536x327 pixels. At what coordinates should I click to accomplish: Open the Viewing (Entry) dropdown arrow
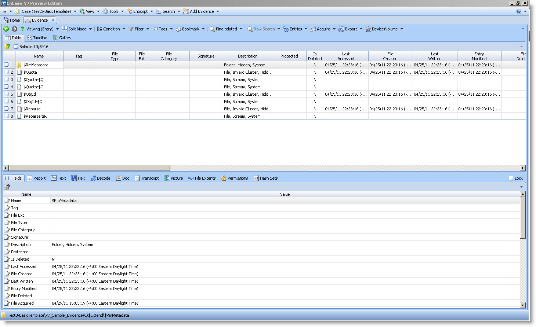click(57, 29)
